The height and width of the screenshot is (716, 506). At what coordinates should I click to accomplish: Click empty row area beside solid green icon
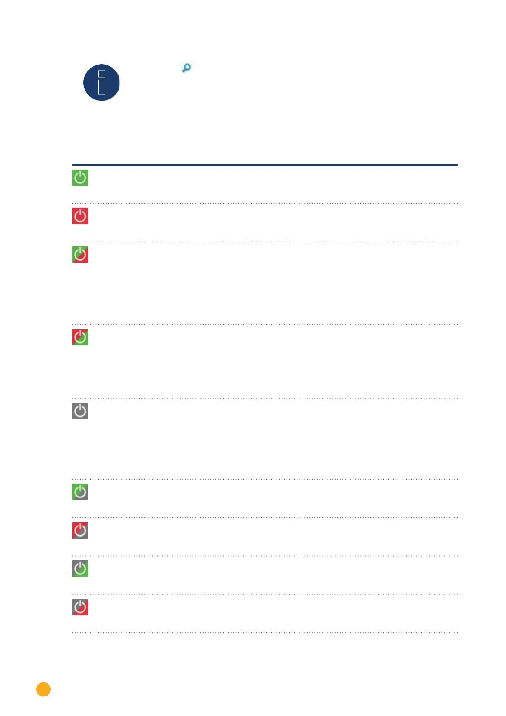pyautogui.click(x=272, y=184)
